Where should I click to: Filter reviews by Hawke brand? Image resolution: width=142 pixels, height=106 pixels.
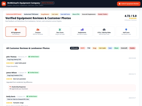click(x=132, y=48)
